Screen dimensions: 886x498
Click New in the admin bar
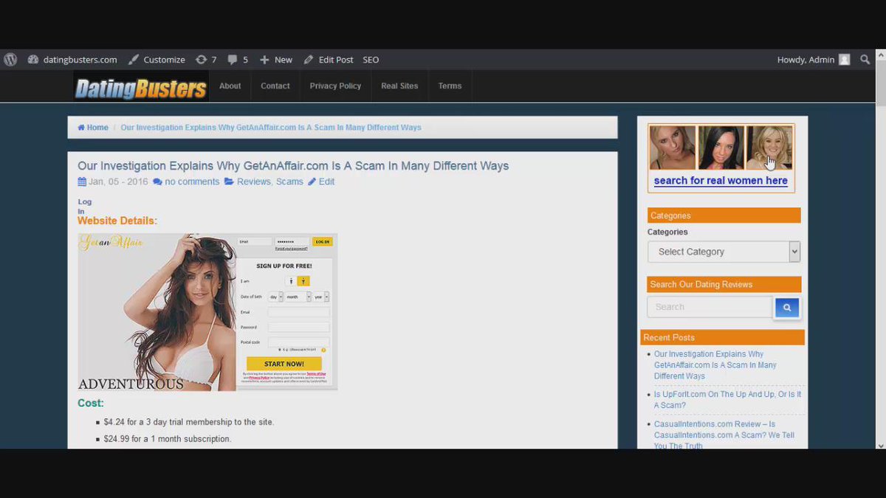(x=276, y=60)
